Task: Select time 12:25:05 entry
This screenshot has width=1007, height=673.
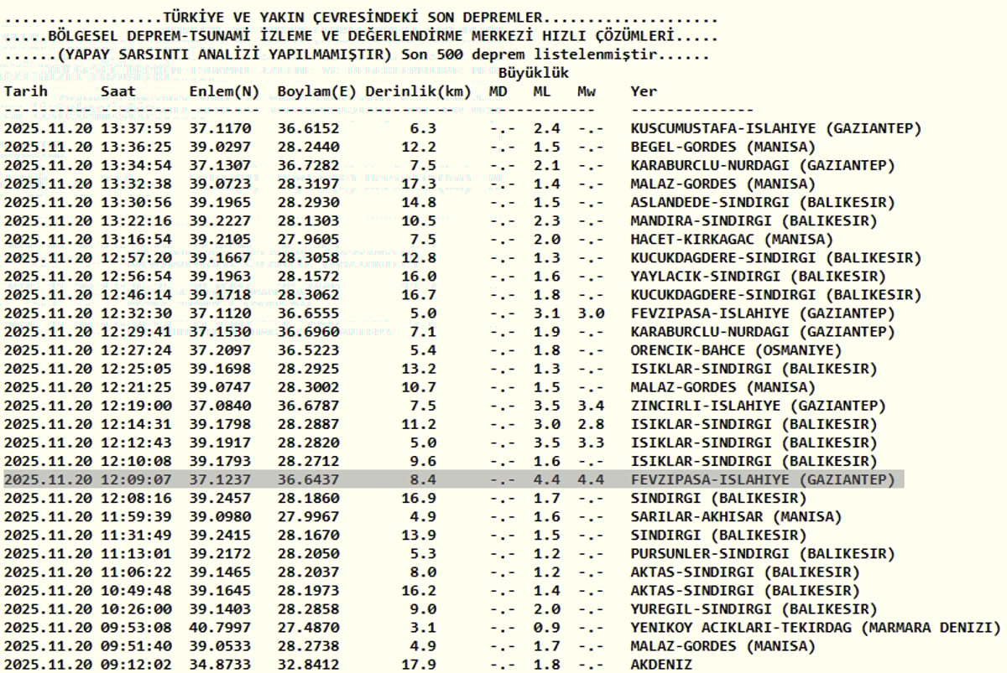Action: [x=136, y=368]
